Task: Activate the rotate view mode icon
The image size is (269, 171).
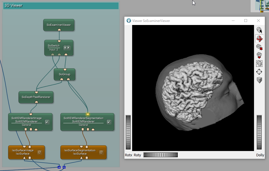Action: [259, 39]
